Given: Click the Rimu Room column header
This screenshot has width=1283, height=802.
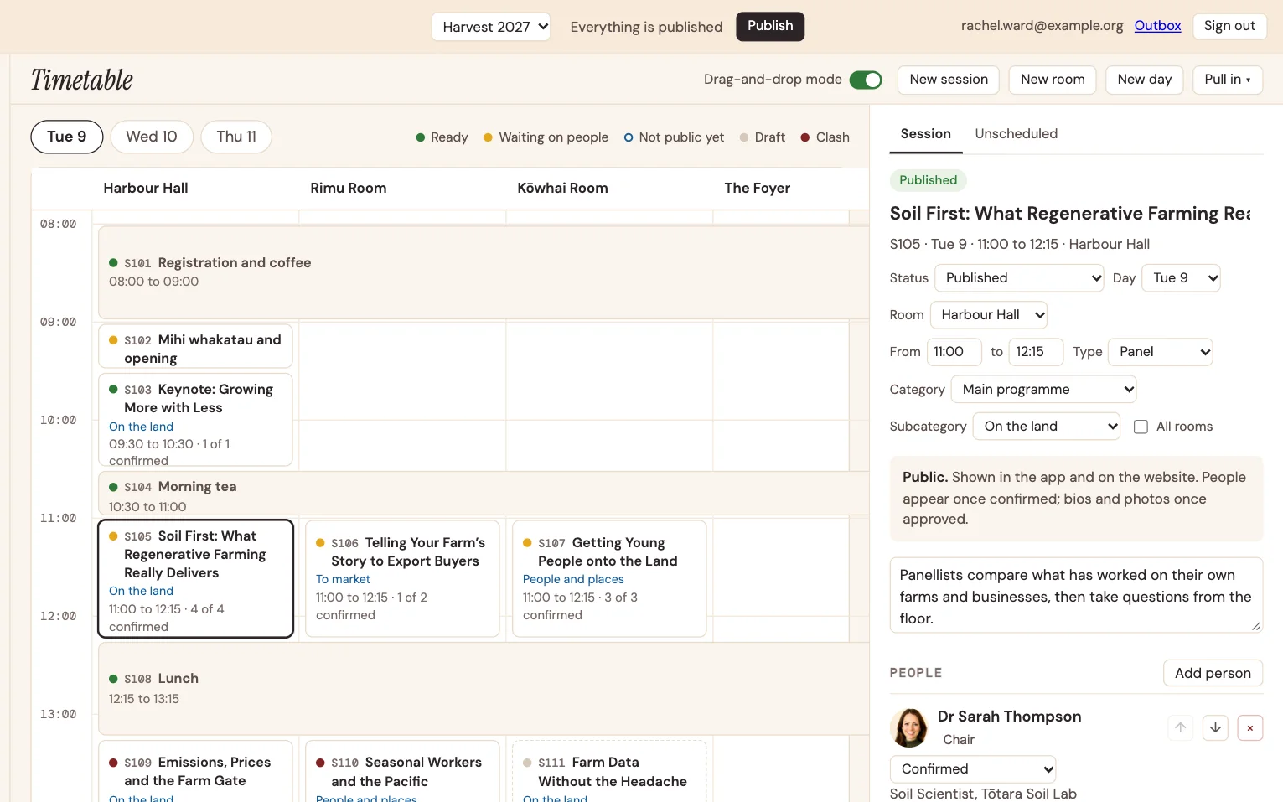Looking at the screenshot, I should (349, 188).
